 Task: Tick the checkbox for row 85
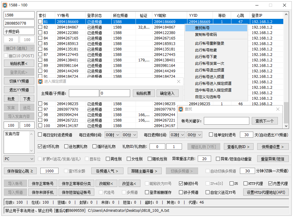click(x=40, y=43)
